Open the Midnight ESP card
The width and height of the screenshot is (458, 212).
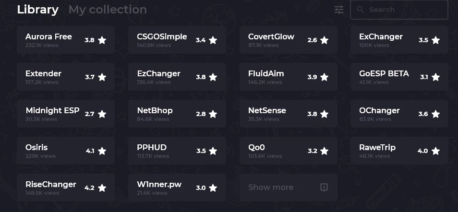(66, 114)
